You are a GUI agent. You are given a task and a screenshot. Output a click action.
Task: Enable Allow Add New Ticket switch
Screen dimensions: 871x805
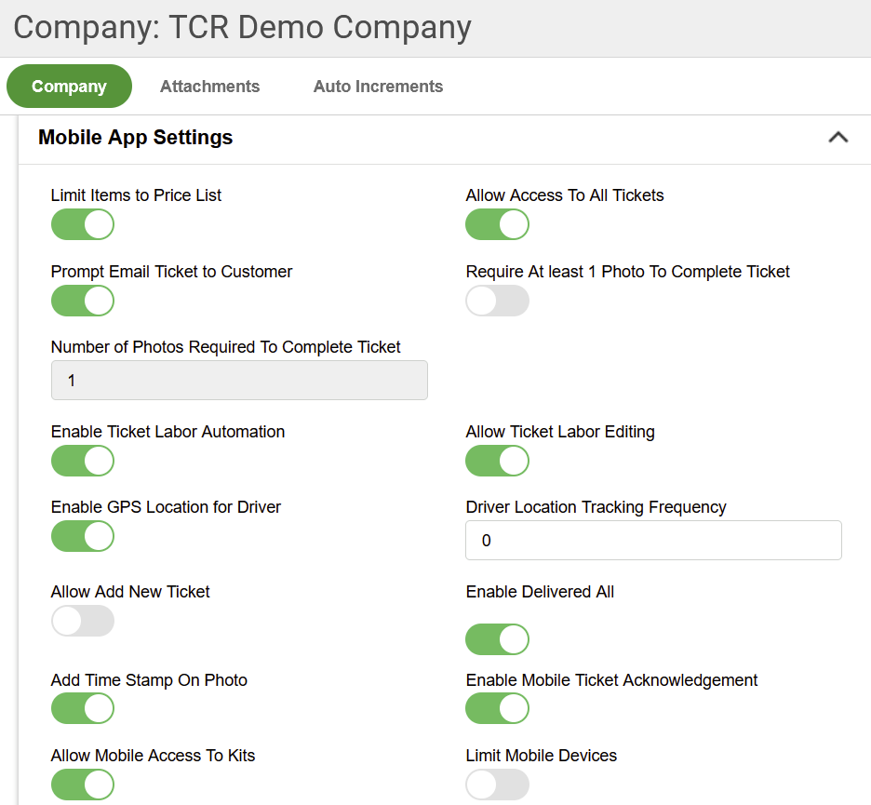pyautogui.click(x=83, y=621)
